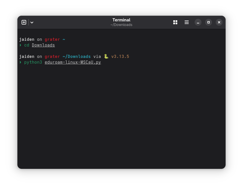Click the empty terminal area below commands
Image resolution: width=243 pixels, height=188 pixels.
(121, 114)
